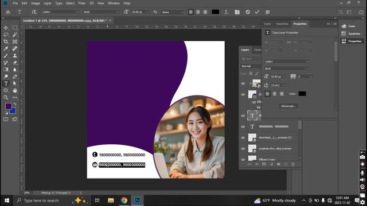The width and height of the screenshot is (367, 206).
Task: Hide the pngtree preview layer
Action: (x=243, y=149)
